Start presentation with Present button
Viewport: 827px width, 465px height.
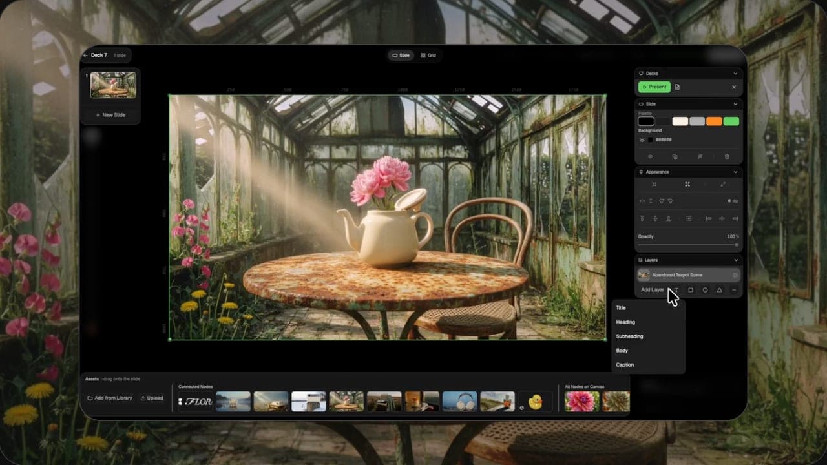tap(654, 87)
